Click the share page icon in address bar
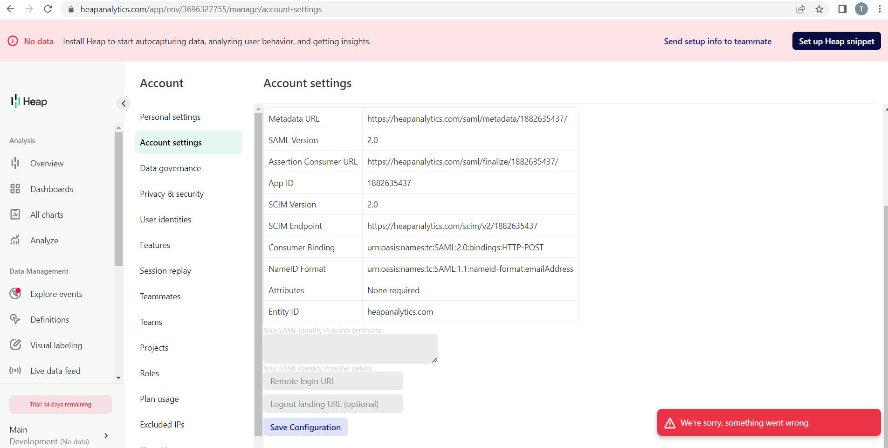 [800, 9]
